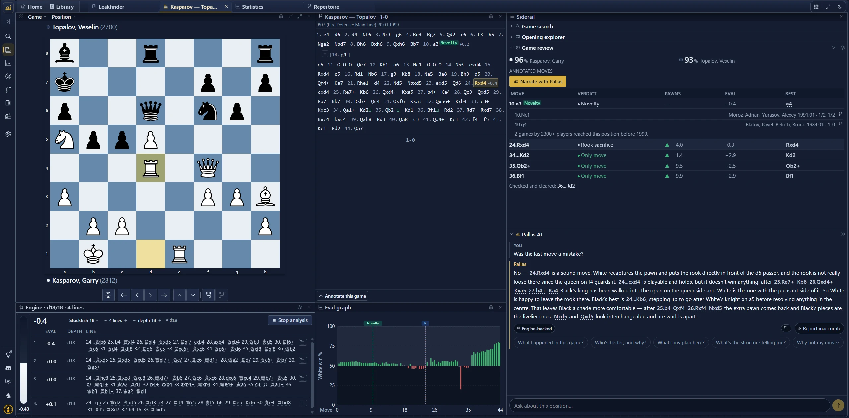
Task: Click "What happened in this game?" suggestion
Action: click(550, 343)
